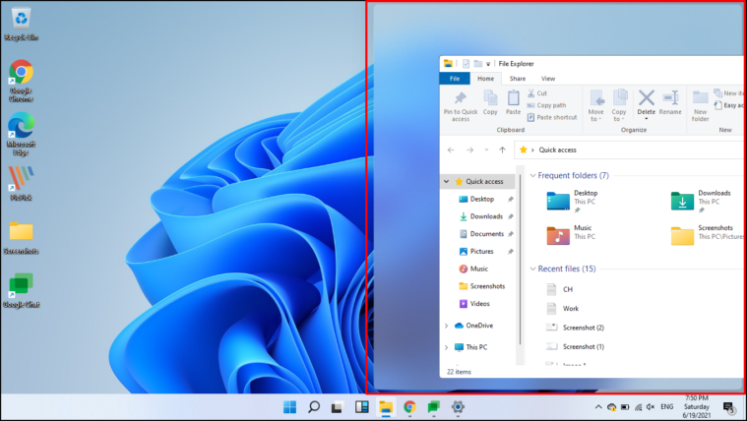Image resolution: width=747 pixels, height=421 pixels.
Task: Click the Up directory arrow button
Action: click(x=502, y=150)
